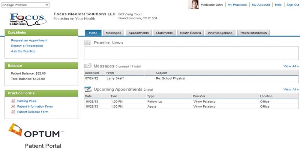
Task: Click View All for Upcoming Appointments
Action: [x=291, y=90]
